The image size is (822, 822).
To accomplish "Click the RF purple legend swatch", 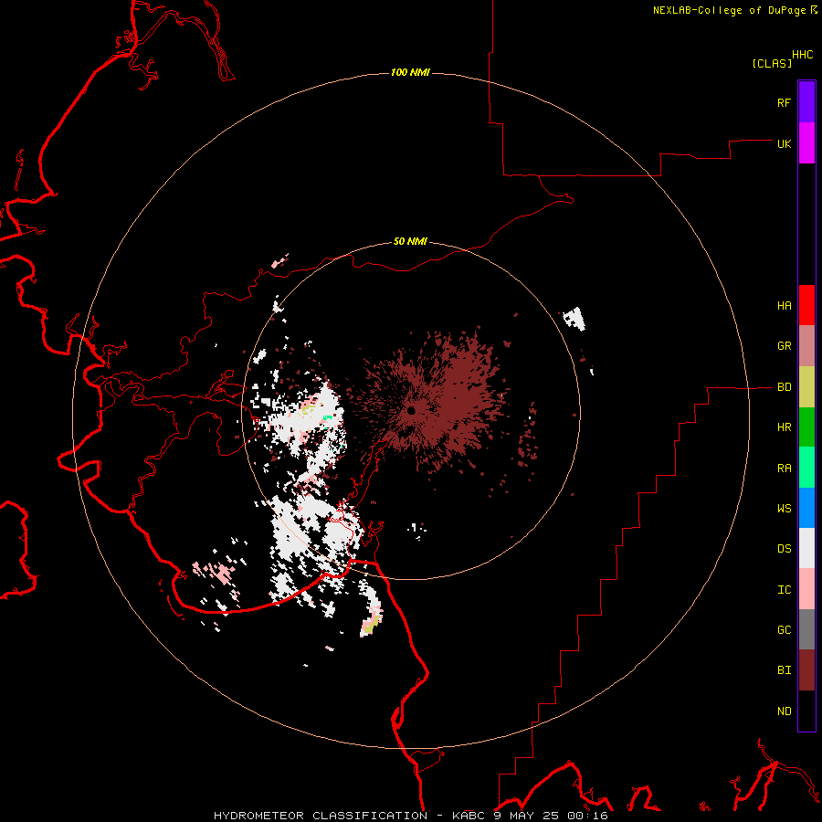I will point(806,102).
